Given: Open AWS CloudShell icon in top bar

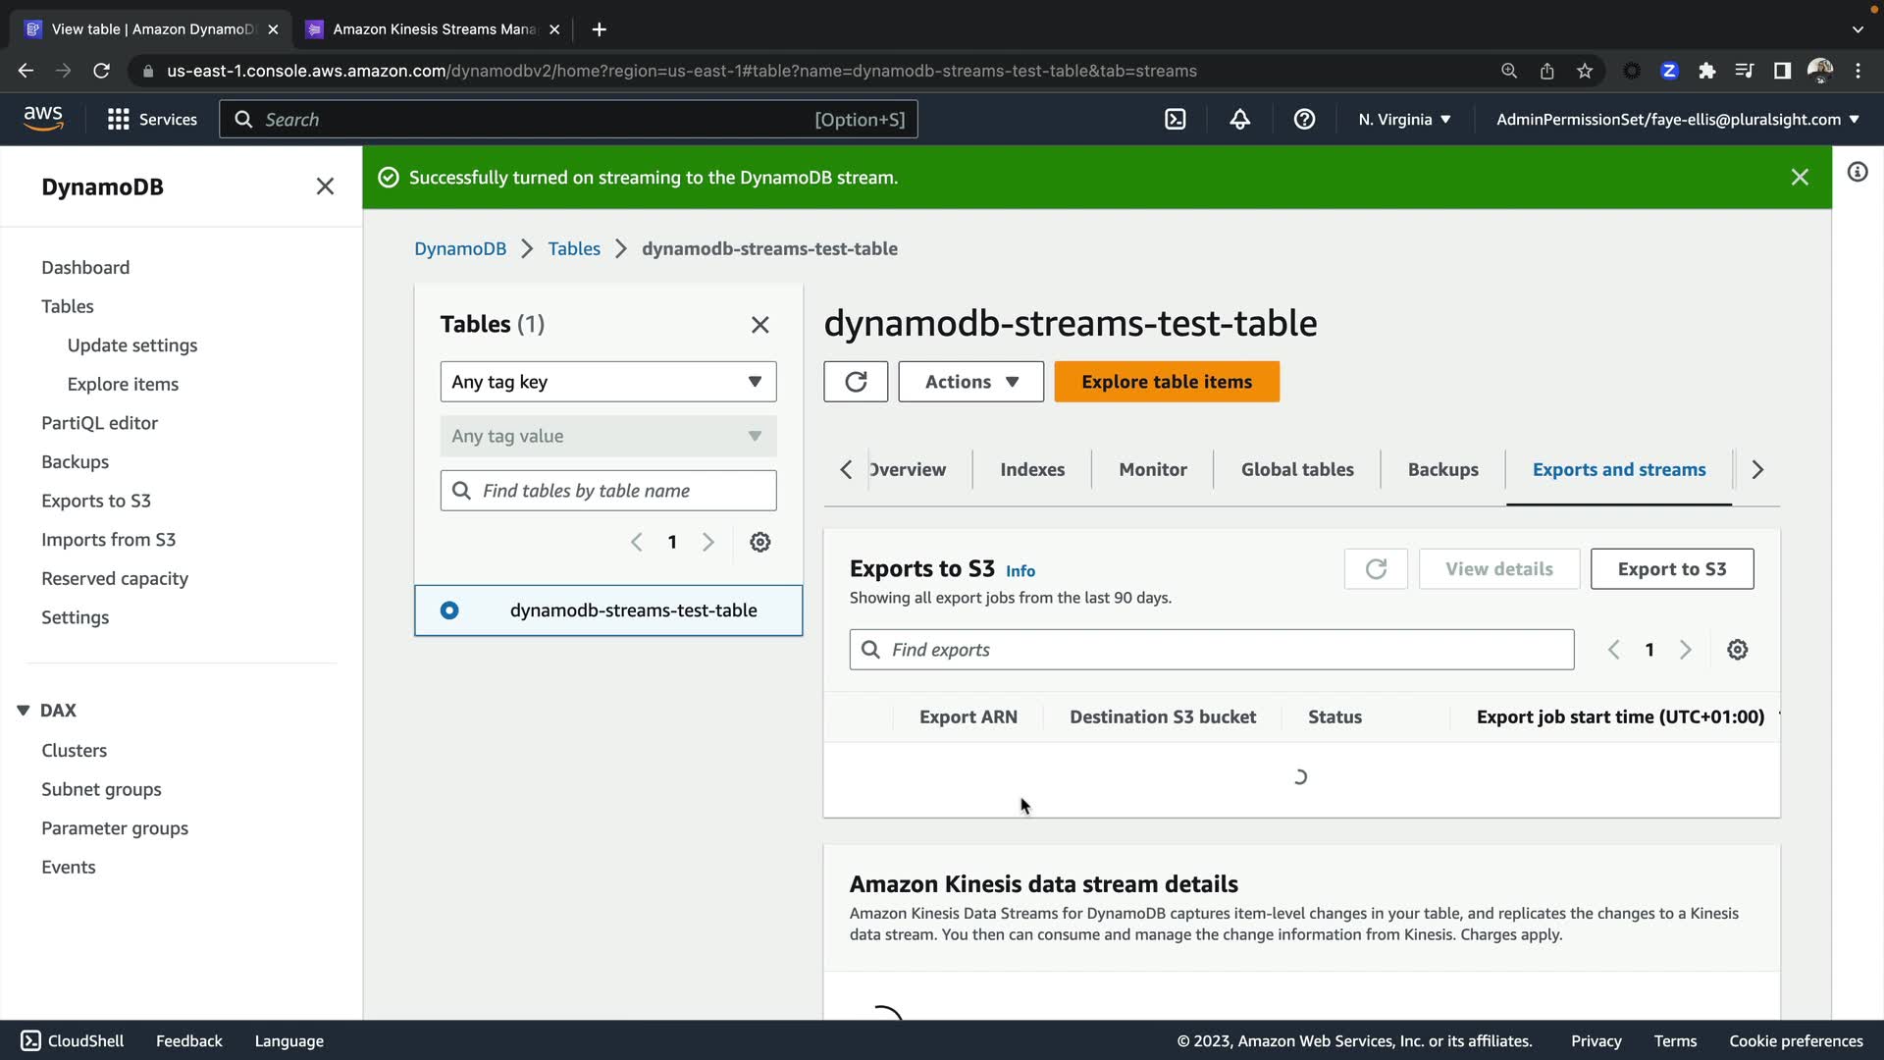Looking at the screenshot, I should [1175, 119].
